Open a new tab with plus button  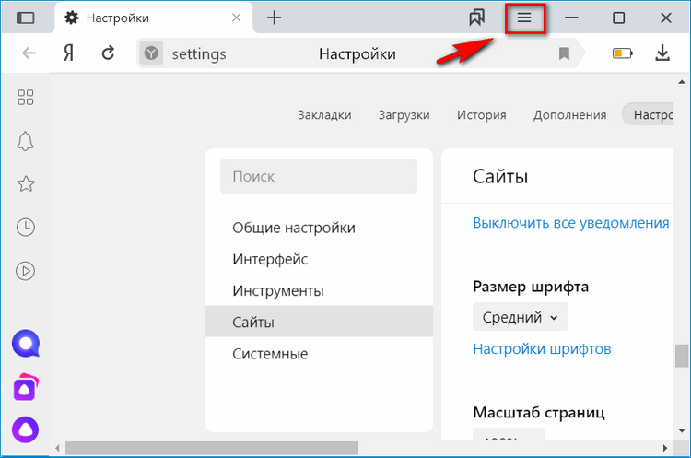pos(274,18)
